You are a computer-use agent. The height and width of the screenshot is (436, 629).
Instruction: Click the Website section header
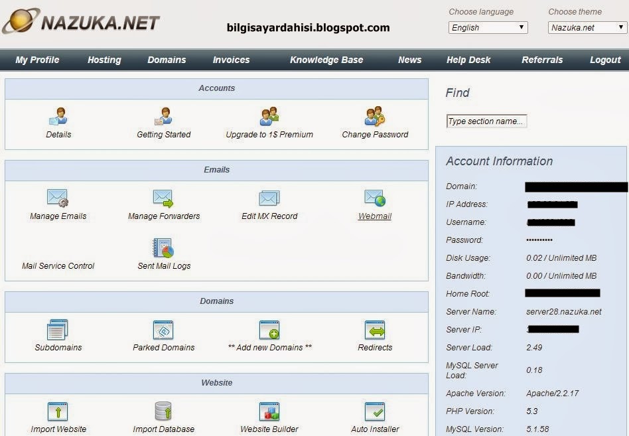216,383
